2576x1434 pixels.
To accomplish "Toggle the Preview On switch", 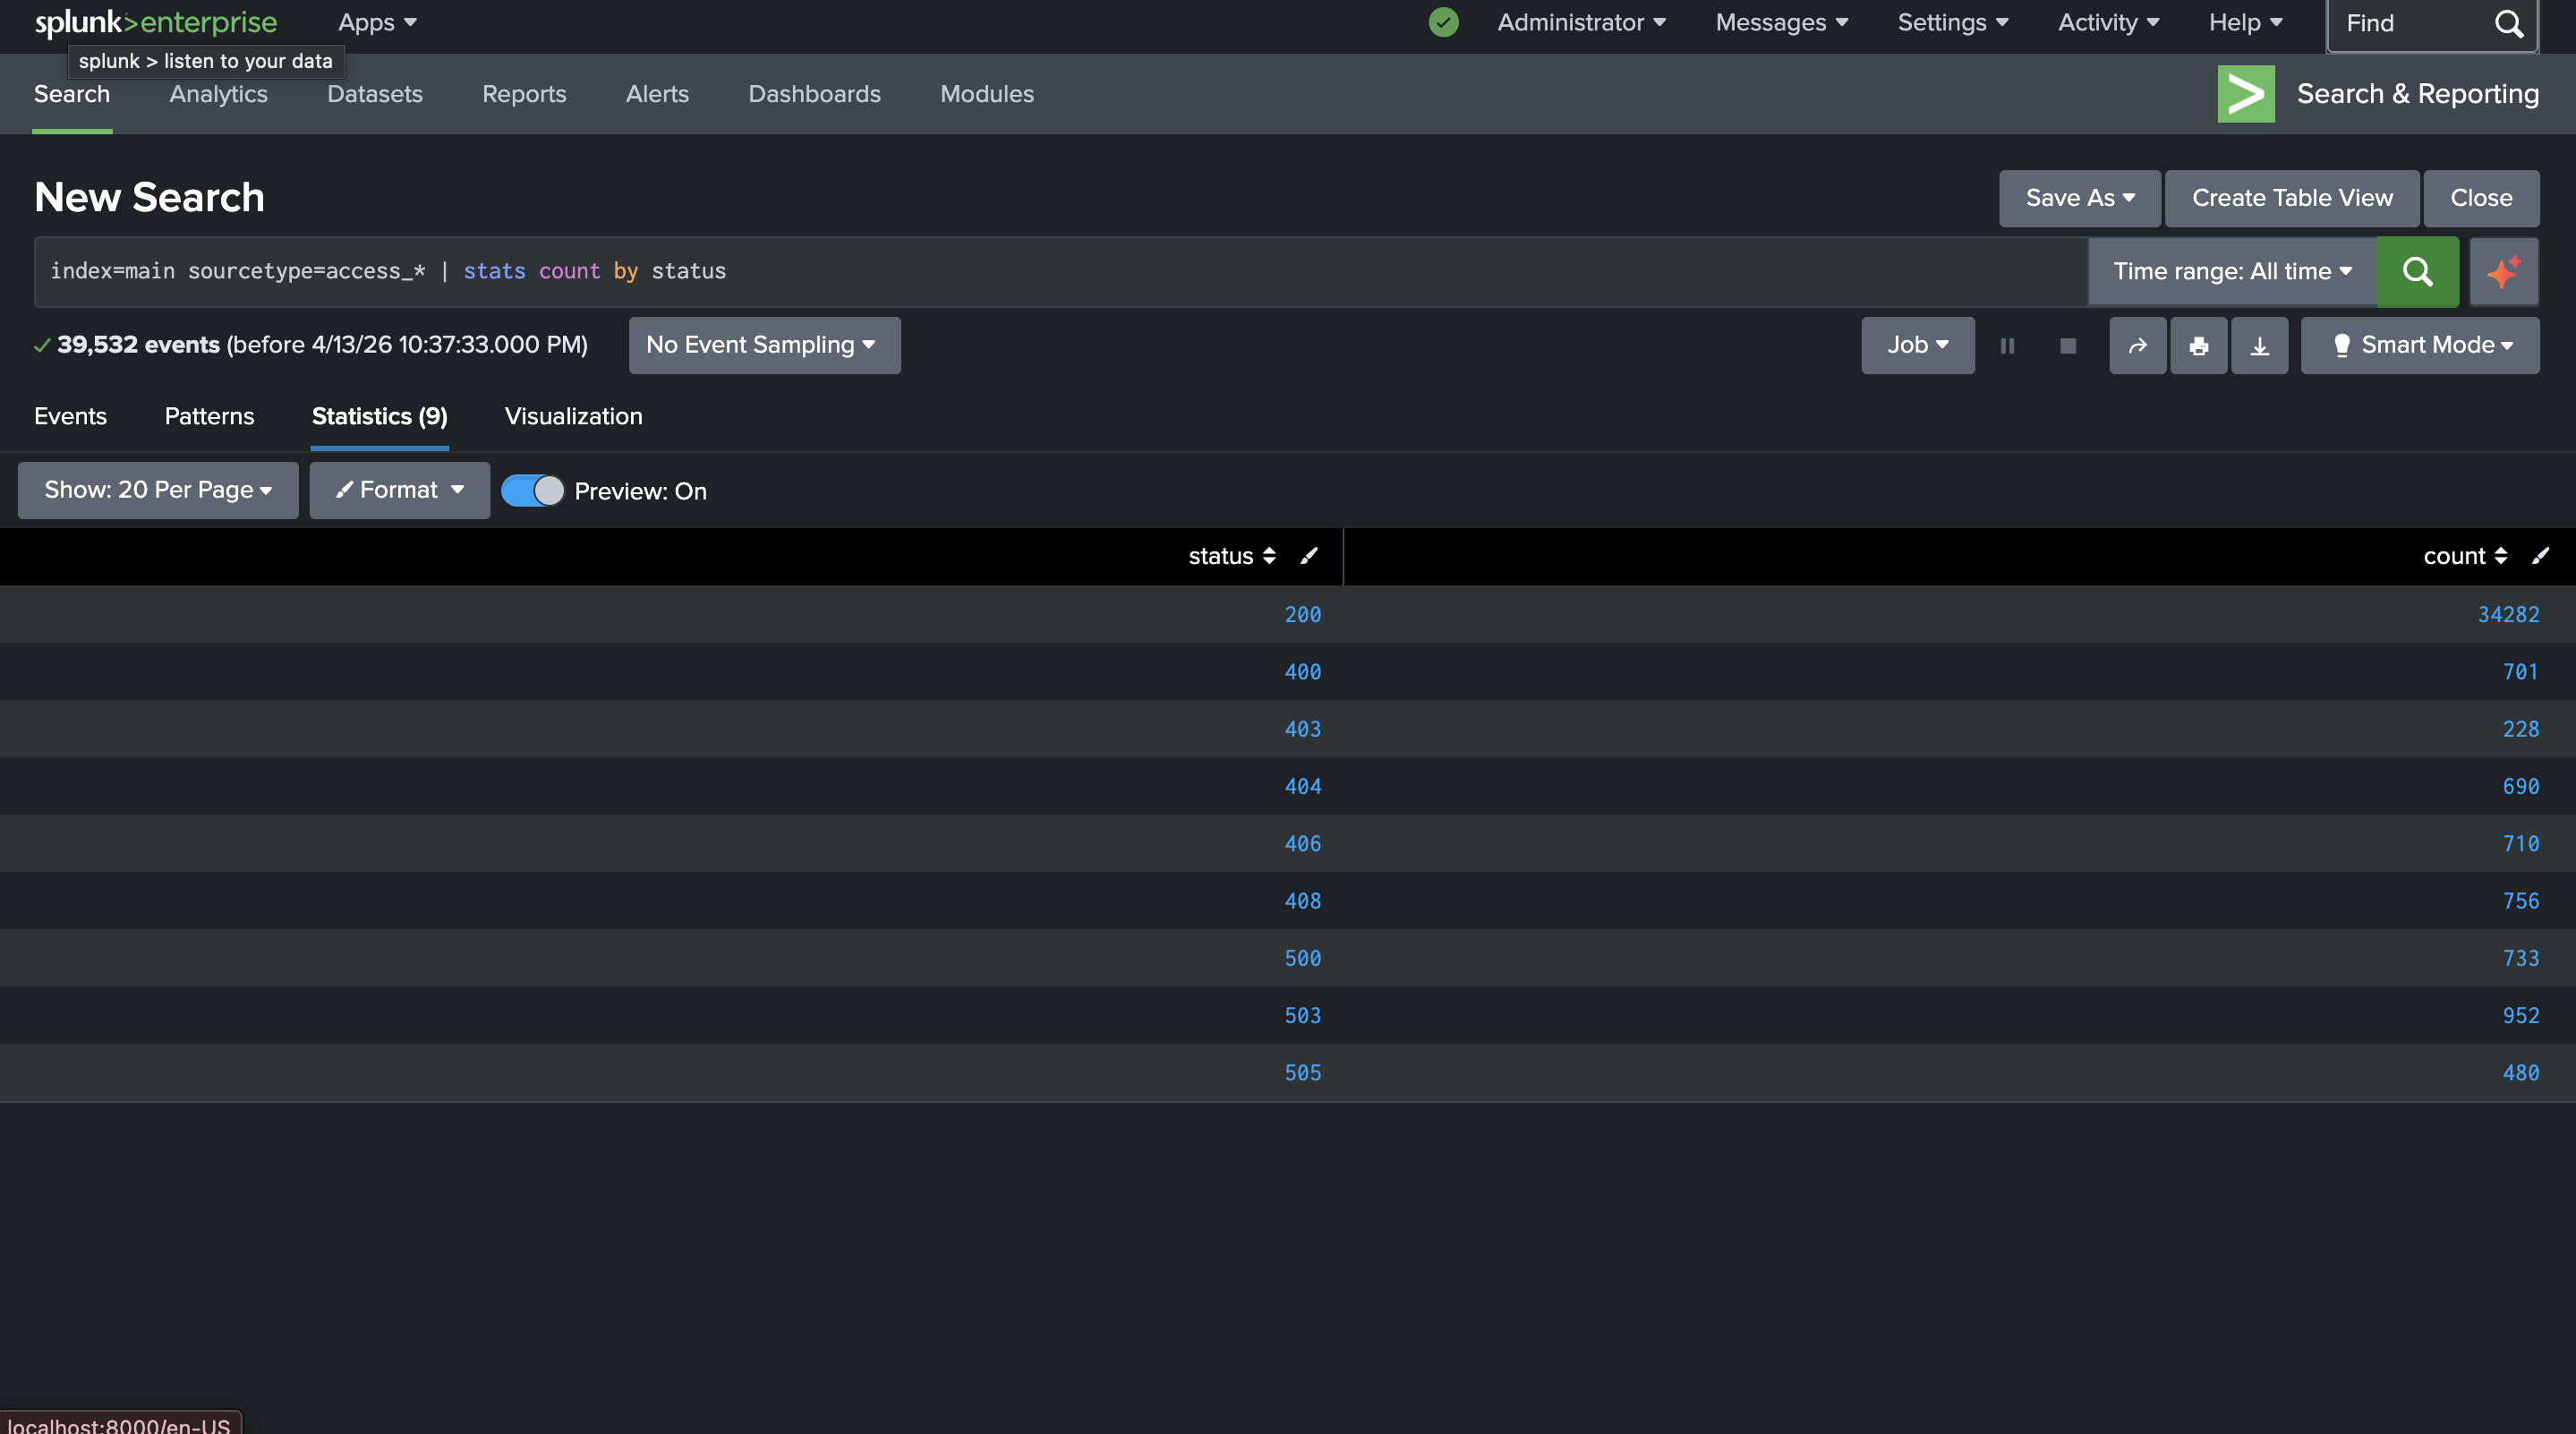I will click(x=532, y=491).
